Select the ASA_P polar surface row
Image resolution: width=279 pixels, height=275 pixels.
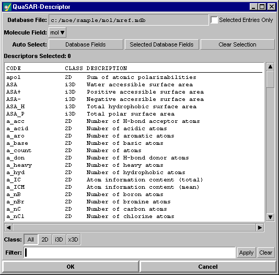[x=134, y=114]
